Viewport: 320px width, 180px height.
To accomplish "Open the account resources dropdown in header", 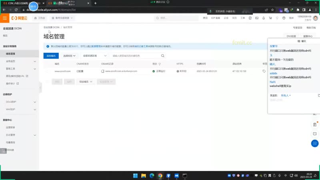I will (x=62, y=18).
